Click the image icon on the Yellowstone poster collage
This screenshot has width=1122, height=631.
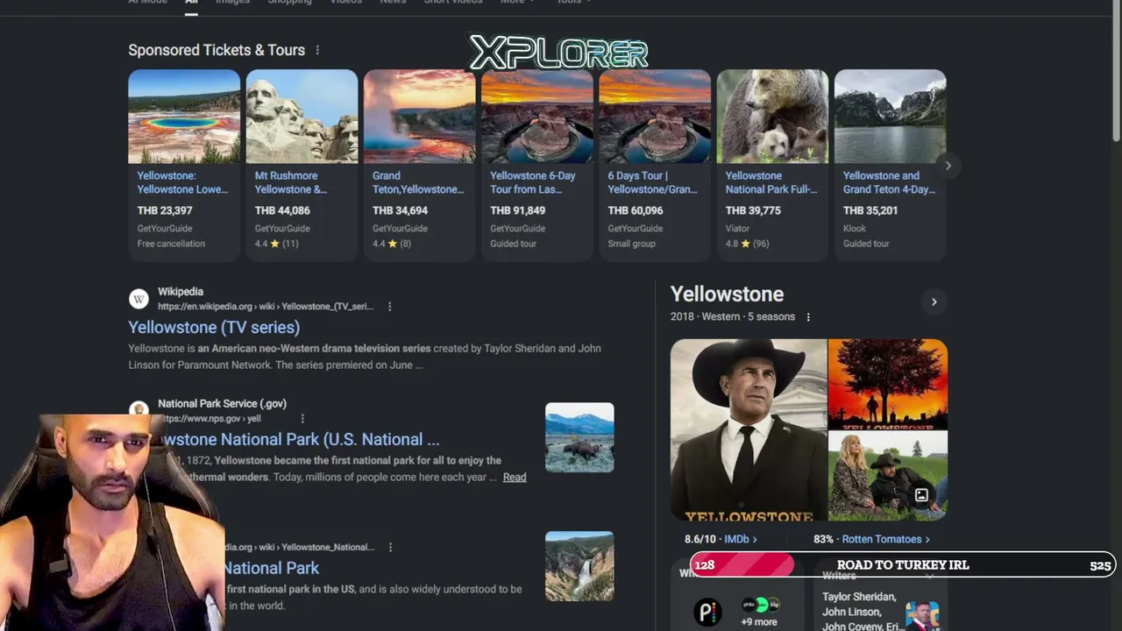click(x=921, y=496)
